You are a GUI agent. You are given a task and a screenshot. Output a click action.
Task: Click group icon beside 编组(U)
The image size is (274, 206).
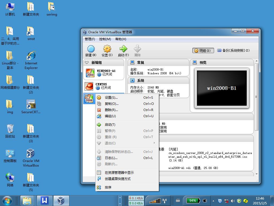[x=99, y=116]
